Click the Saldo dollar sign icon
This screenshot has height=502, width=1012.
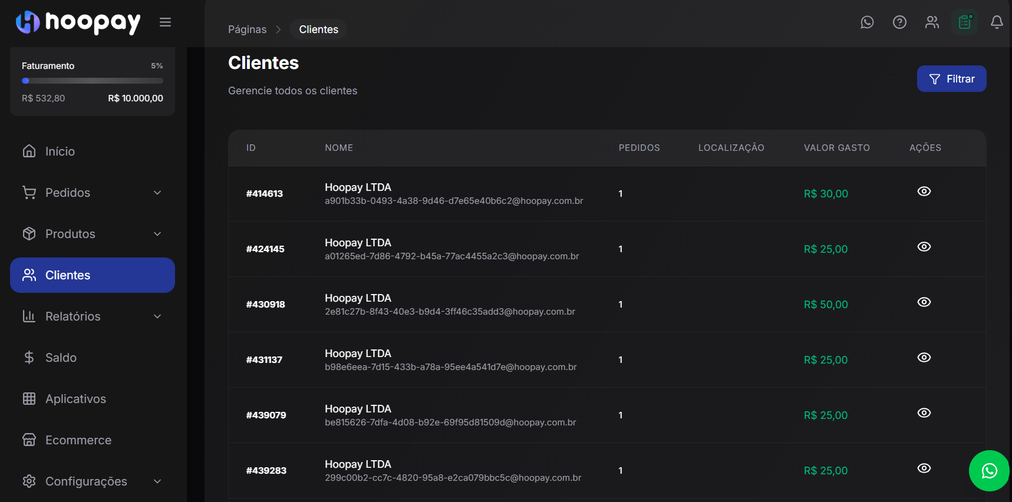(x=29, y=358)
